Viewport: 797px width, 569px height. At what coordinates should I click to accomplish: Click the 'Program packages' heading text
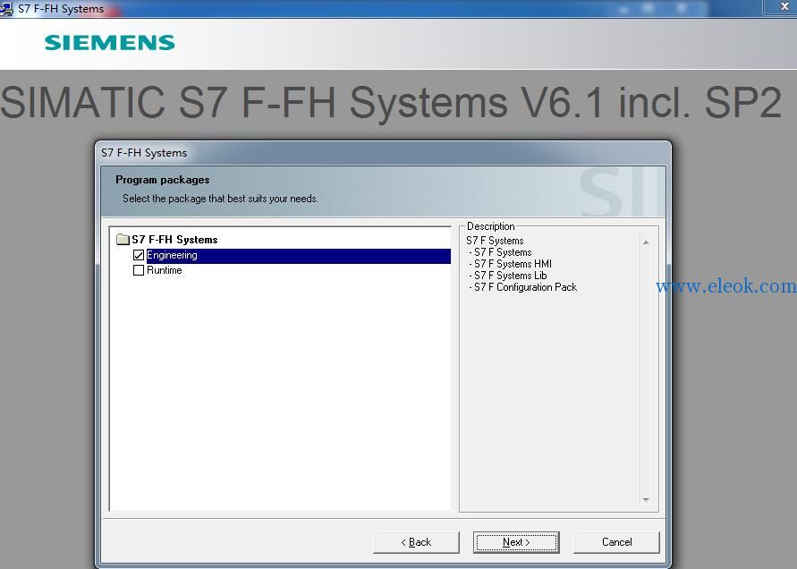(162, 180)
